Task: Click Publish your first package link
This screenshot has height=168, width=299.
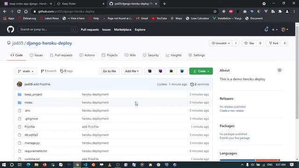Action: point(235,138)
